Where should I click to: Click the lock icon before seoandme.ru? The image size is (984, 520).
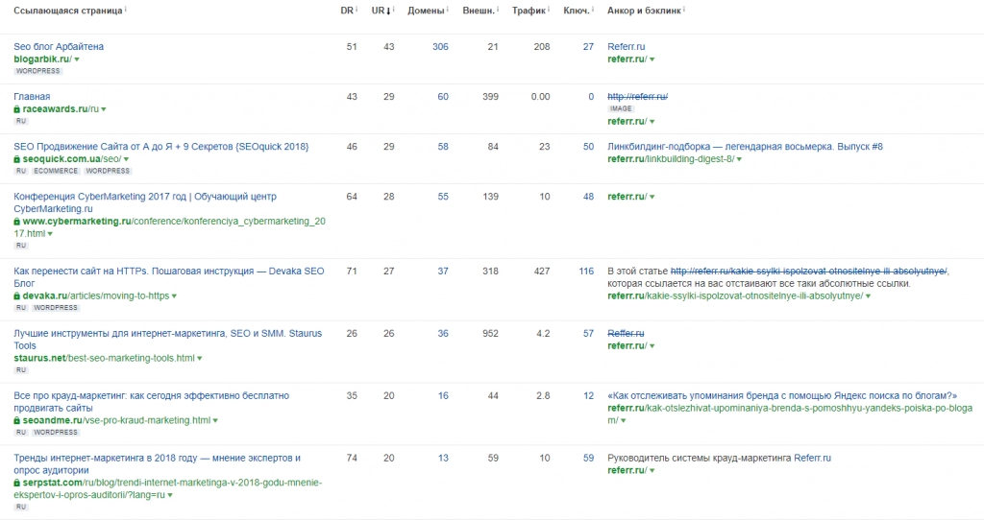pos(17,420)
